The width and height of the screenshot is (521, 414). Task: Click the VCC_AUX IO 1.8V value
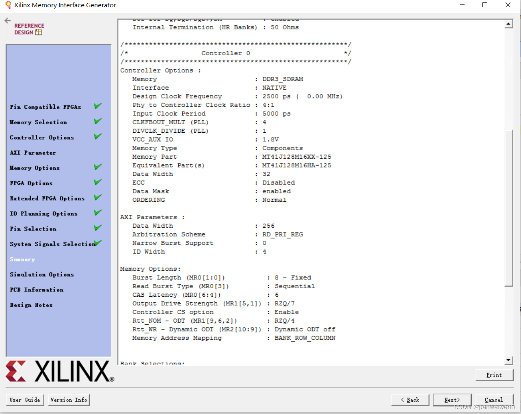(270, 139)
